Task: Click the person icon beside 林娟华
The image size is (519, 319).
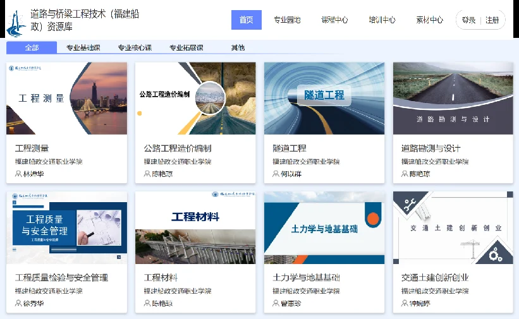Action: point(18,174)
